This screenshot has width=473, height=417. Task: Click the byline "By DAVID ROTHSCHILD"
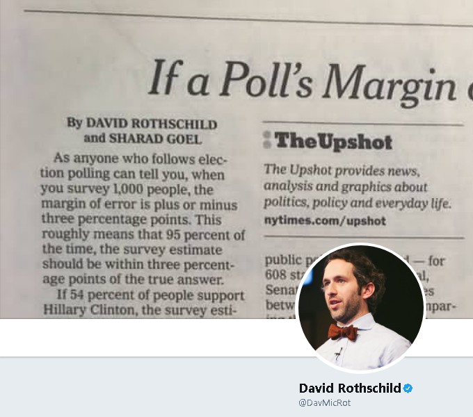point(142,124)
